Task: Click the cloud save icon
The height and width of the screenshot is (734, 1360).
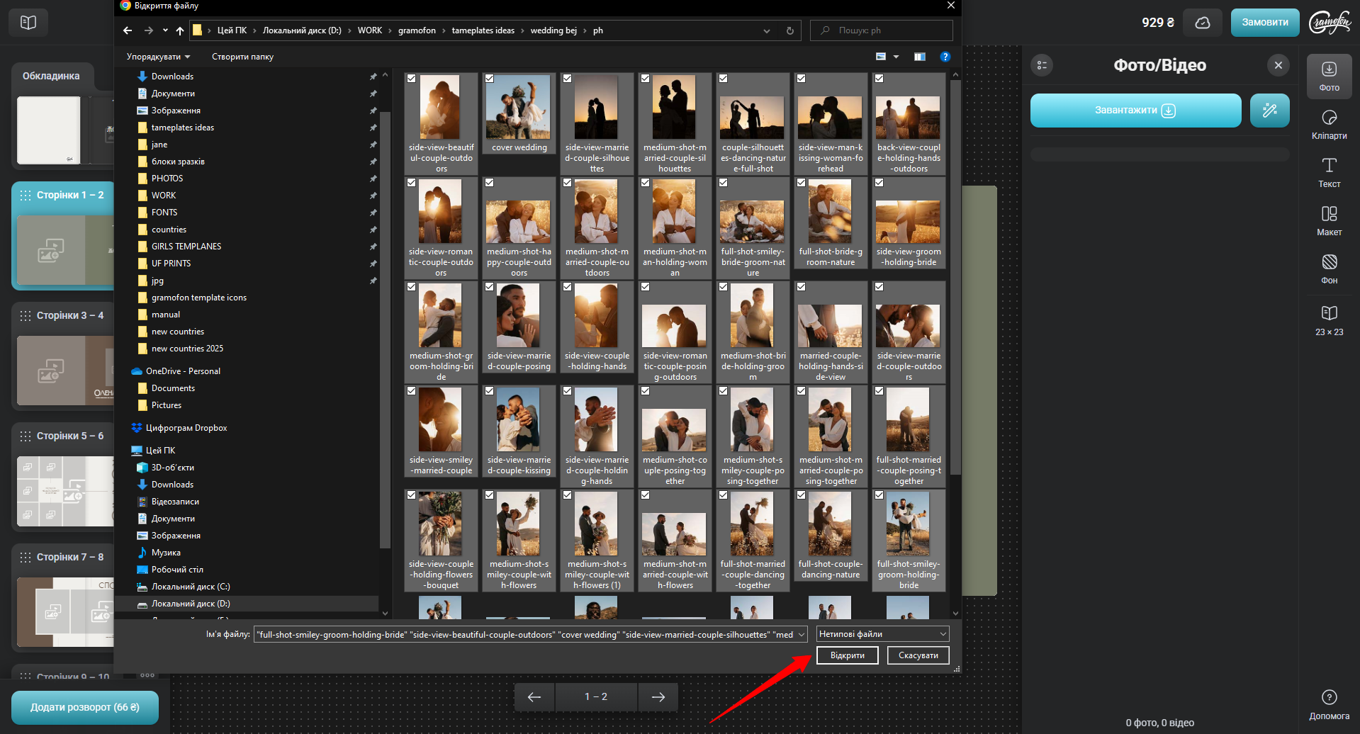Action: 1203,23
